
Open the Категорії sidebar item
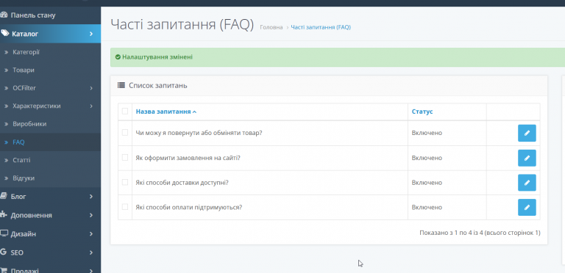pos(51,52)
